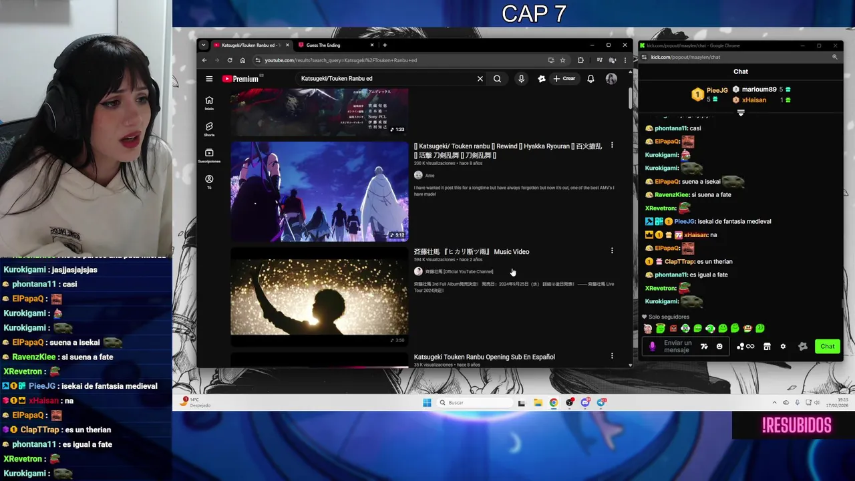This screenshot has width=855, height=481.
Task: Go to YouTube Premium home logo
Action: click(240, 79)
